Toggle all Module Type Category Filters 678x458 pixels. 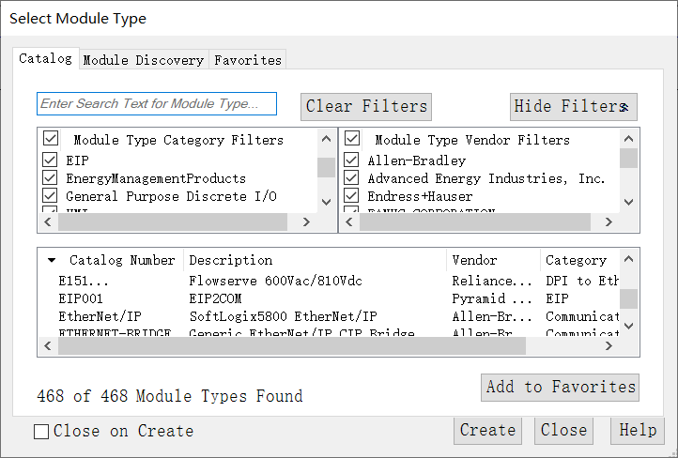pyautogui.click(x=50, y=140)
